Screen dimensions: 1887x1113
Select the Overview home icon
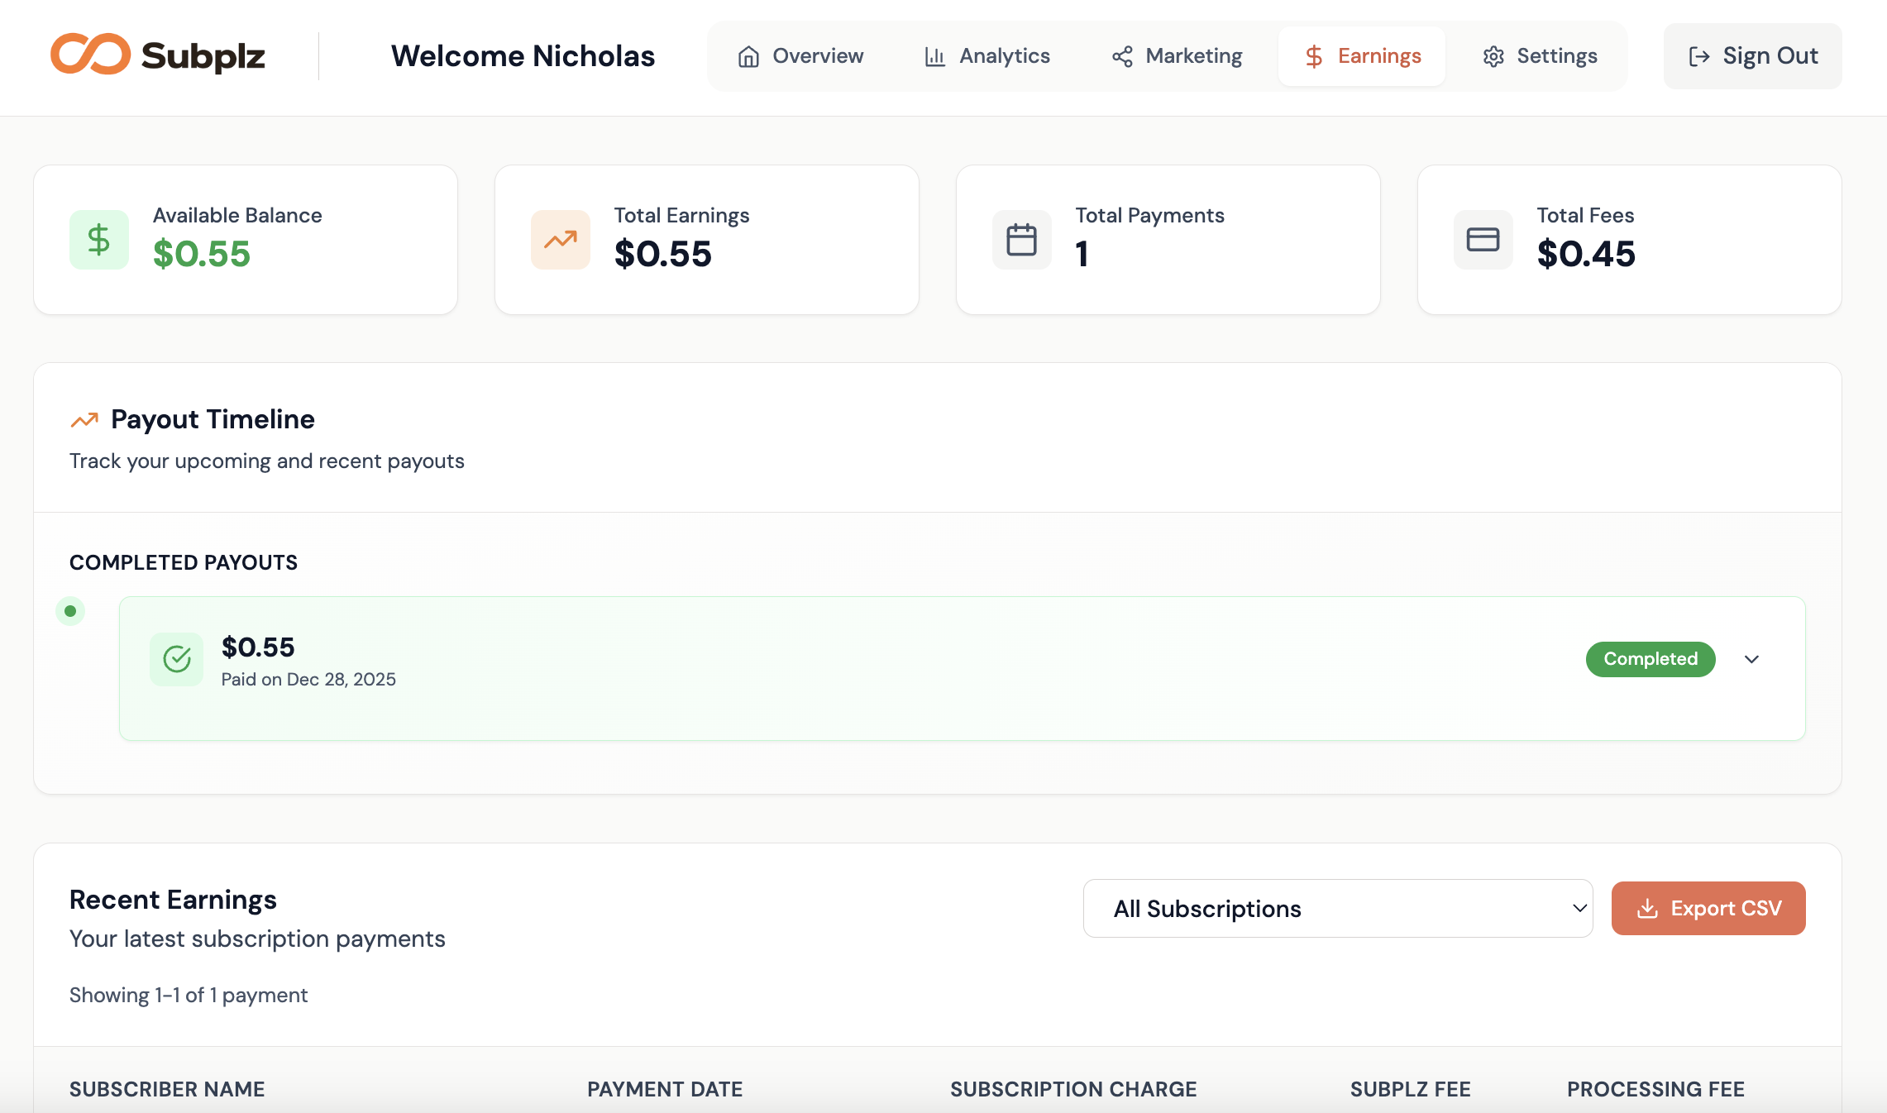[749, 55]
